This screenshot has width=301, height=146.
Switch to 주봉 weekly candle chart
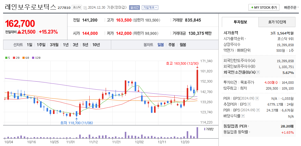coord(172,45)
